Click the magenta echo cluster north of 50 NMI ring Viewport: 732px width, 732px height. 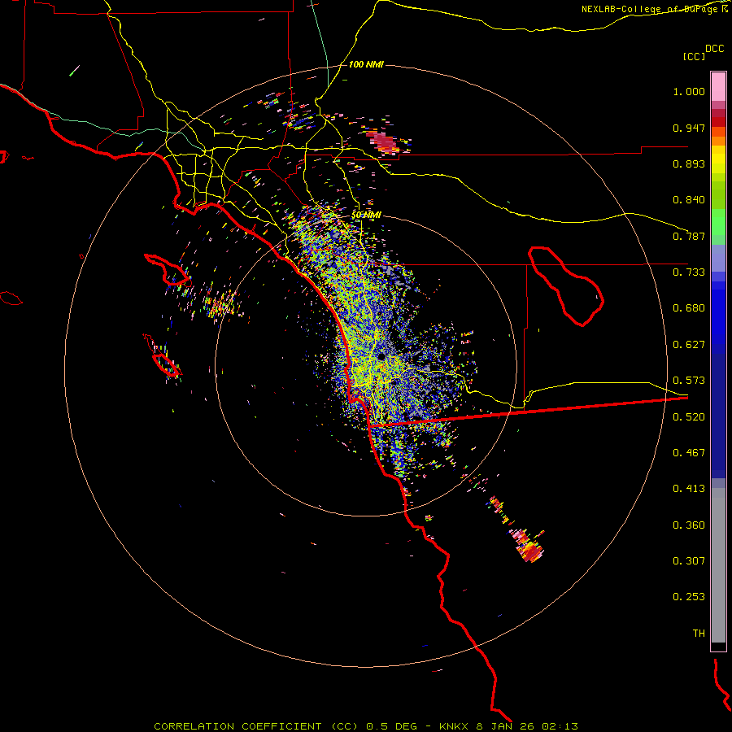point(383,142)
